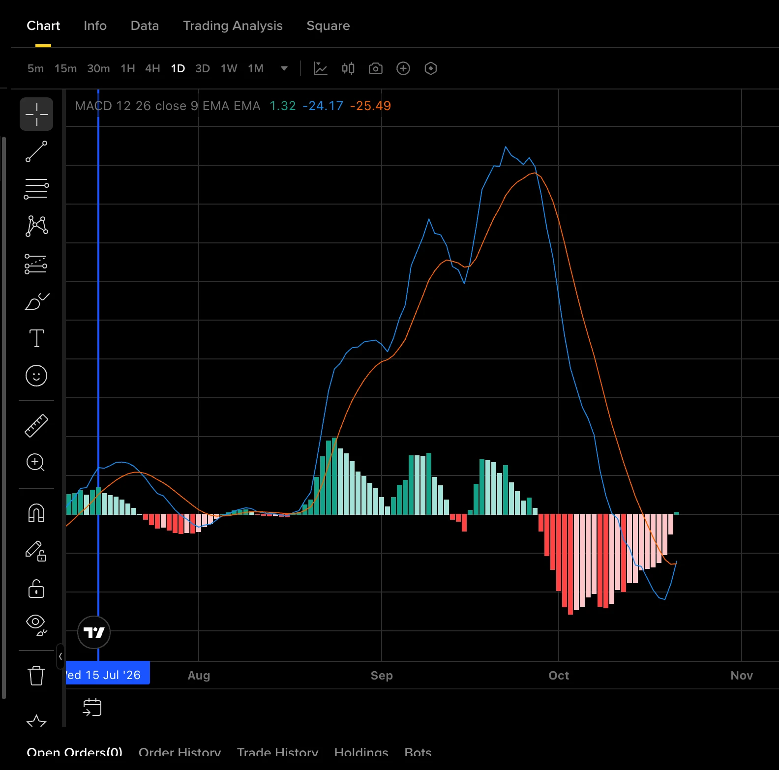Open the Trading Analysis tab
The height and width of the screenshot is (770, 779).
[x=233, y=26]
